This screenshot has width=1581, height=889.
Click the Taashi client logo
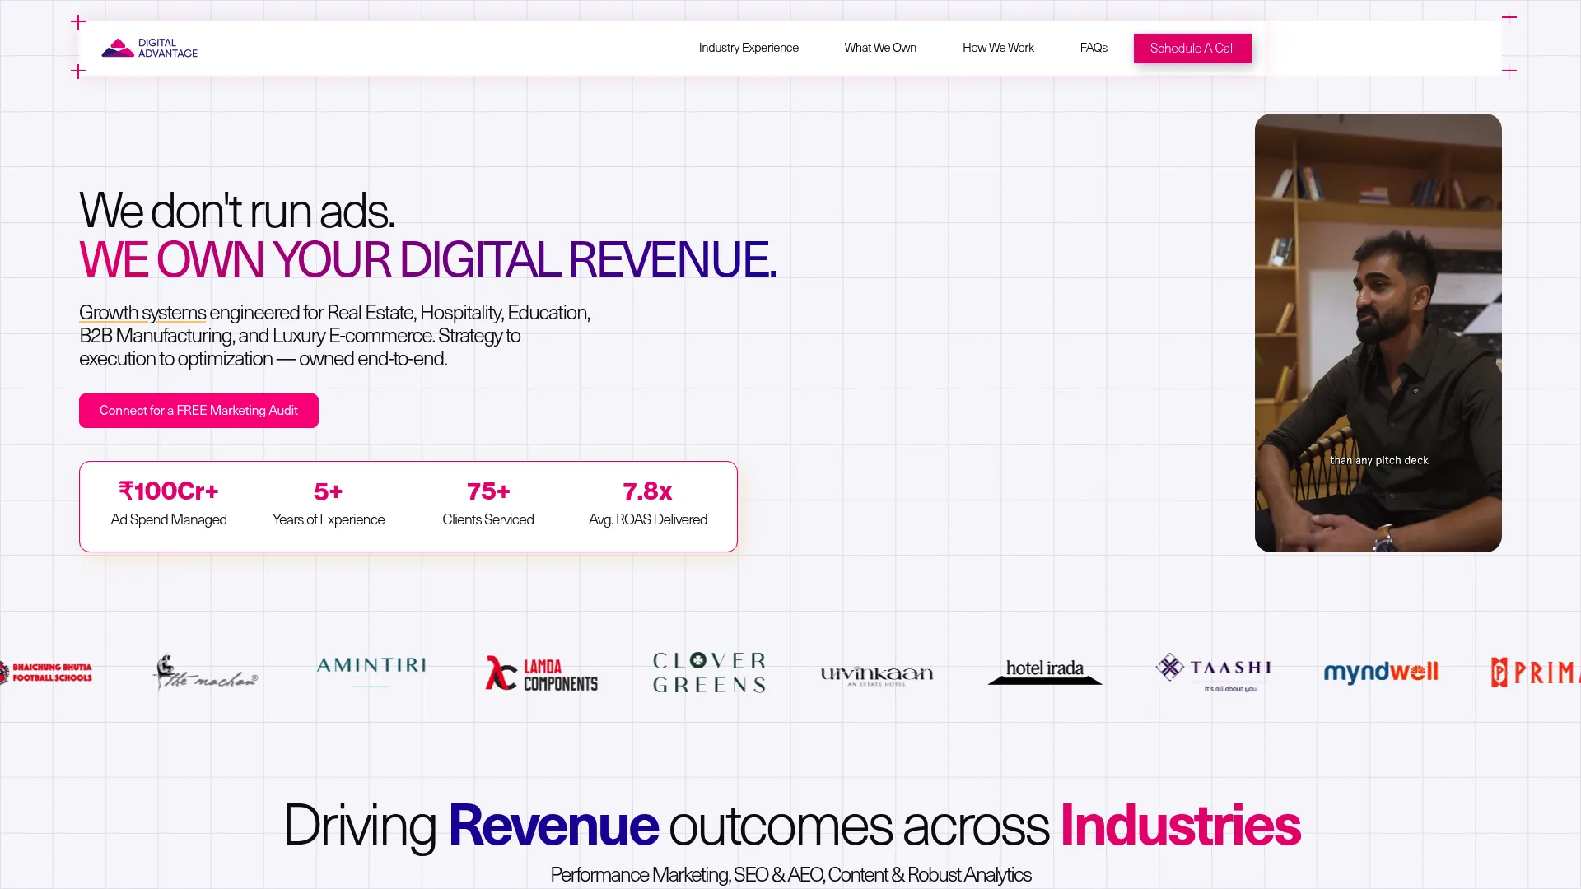[1214, 673]
